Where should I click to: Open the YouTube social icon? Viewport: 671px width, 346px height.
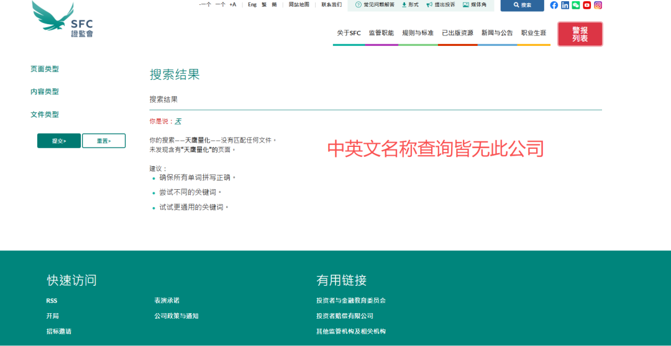[587, 5]
